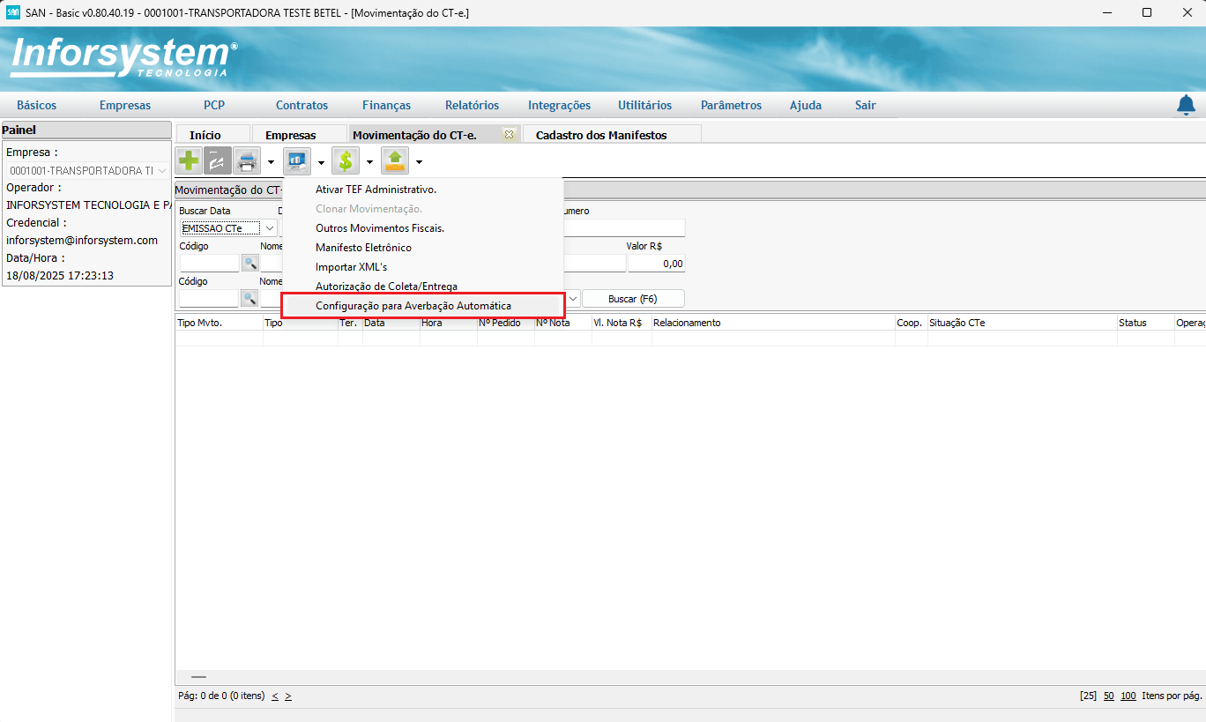
Task: Select Autorização de Coleta/Entrega menu entry
Action: click(386, 287)
